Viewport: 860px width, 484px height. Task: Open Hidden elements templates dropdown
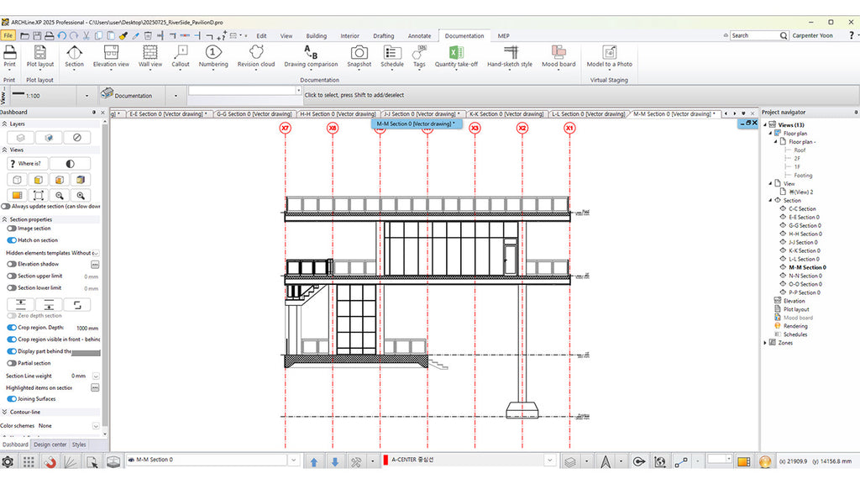96,253
